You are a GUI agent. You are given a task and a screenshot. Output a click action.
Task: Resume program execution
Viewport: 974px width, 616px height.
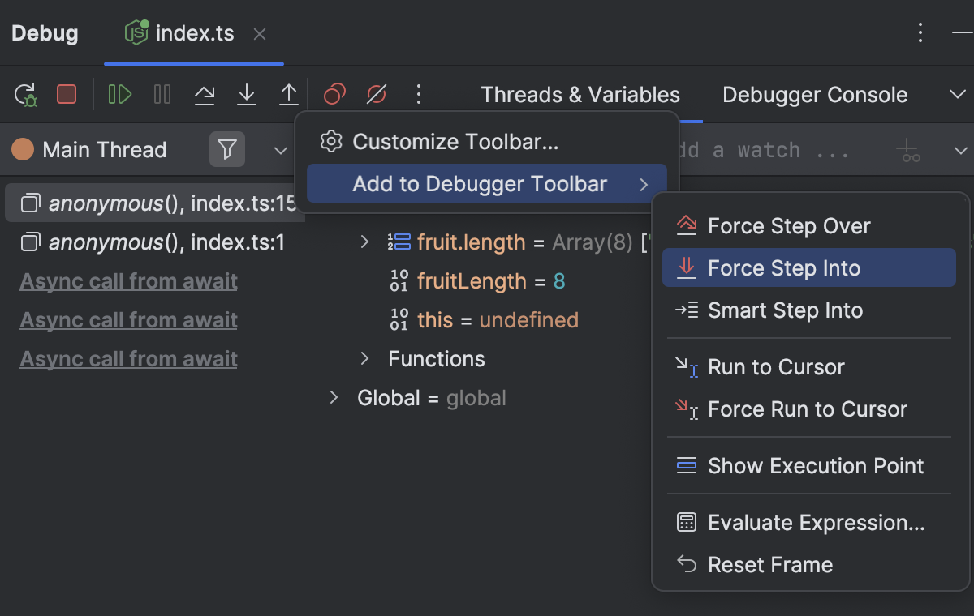(x=120, y=95)
